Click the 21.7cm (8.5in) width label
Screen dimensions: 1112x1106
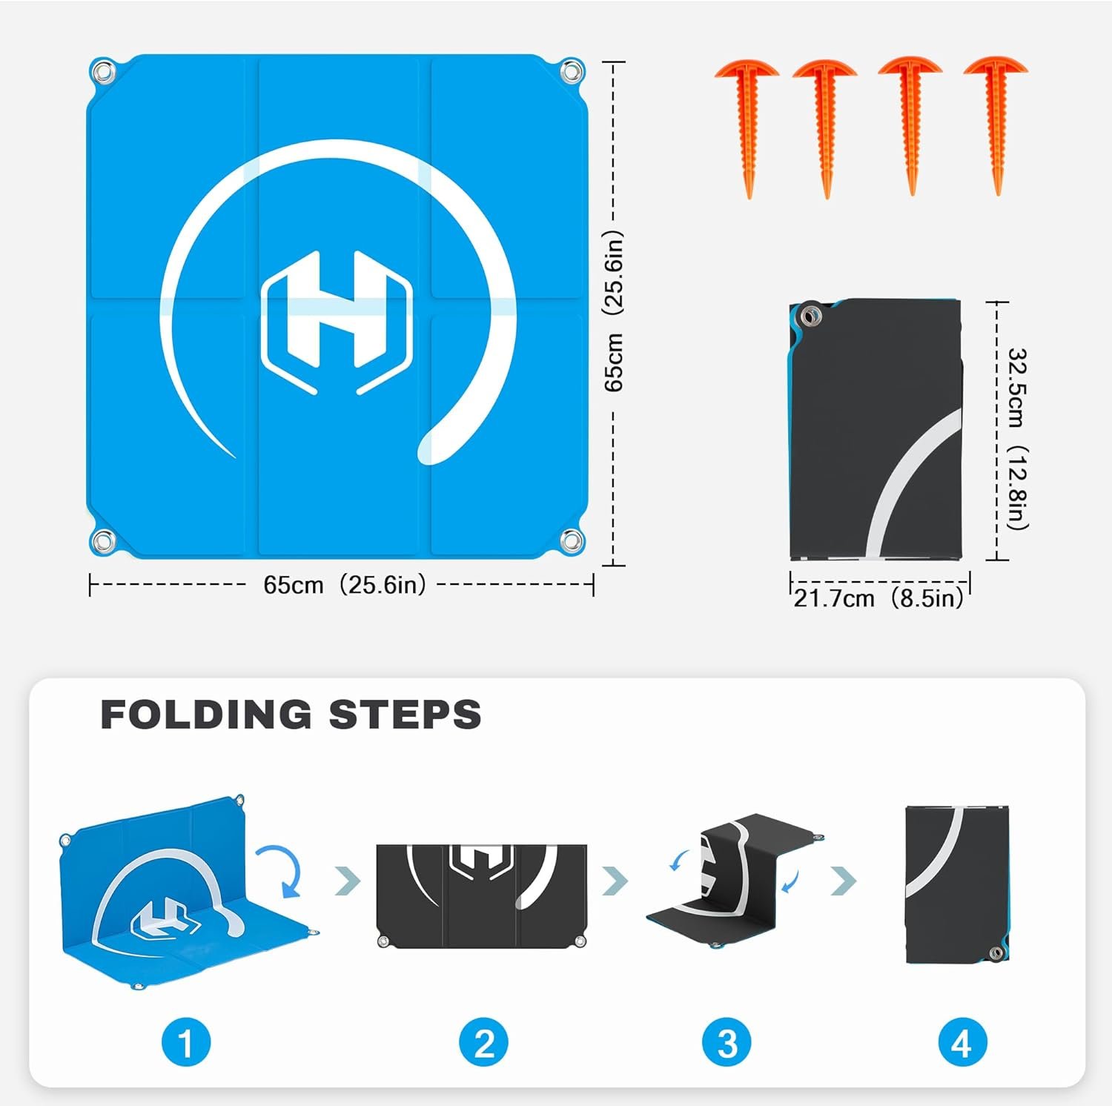click(x=878, y=597)
